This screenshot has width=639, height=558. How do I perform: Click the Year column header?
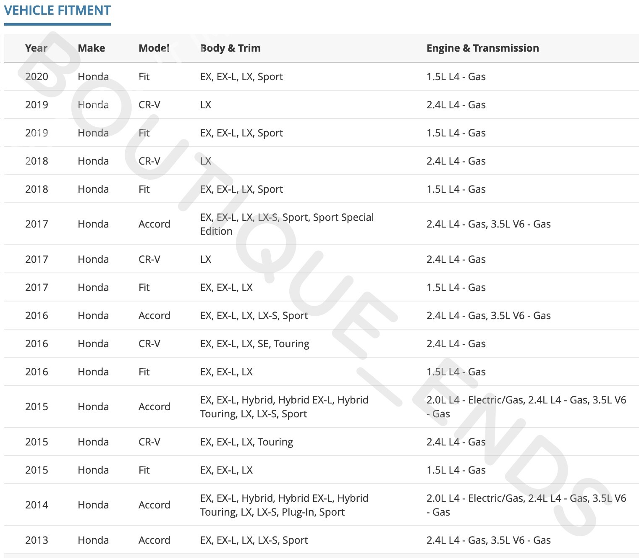pyautogui.click(x=36, y=48)
